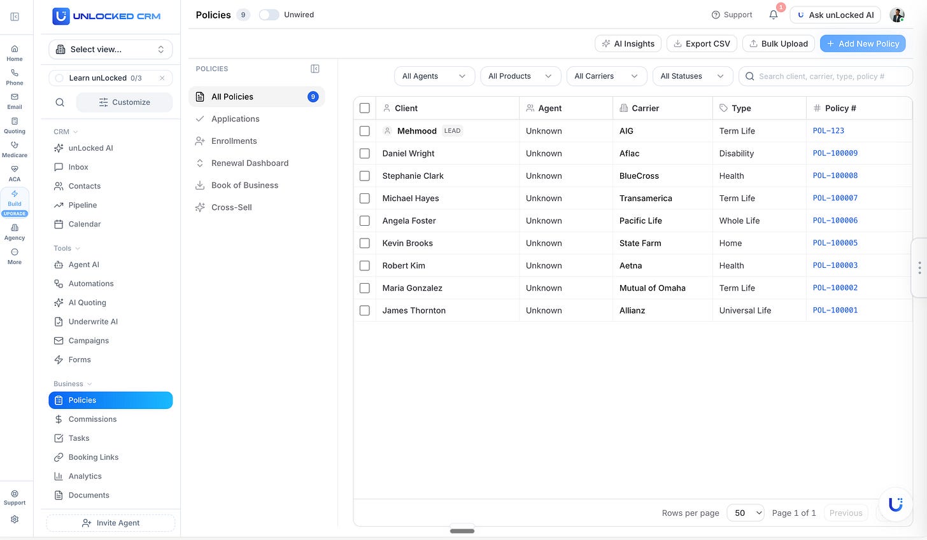This screenshot has width=927, height=540.
Task: Select the checkbox for Robert Kim
Action: click(365, 265)
